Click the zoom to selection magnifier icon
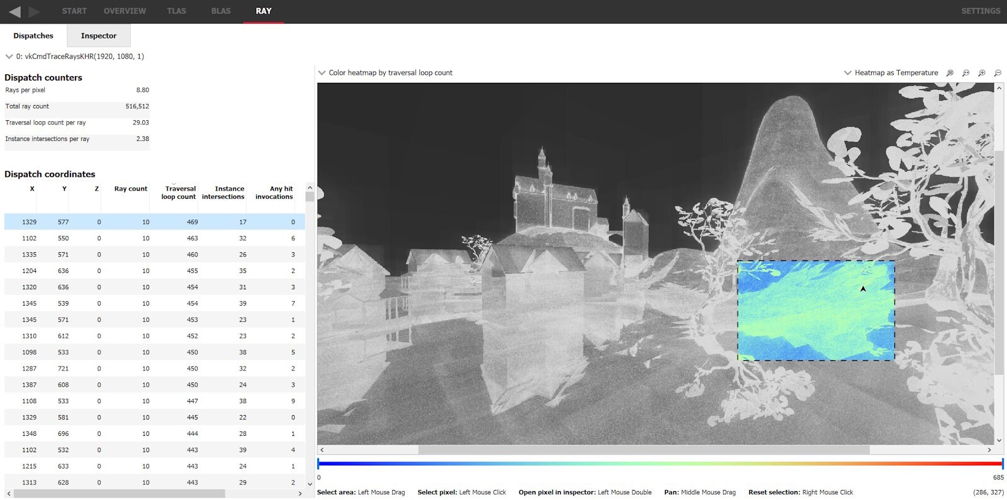The height and width of the screenshot is (500, 1007). click(950, 73)
